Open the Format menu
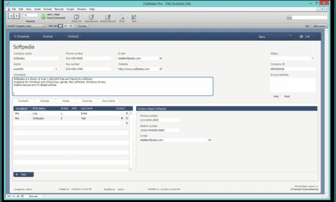Screen dimensions: 336x202 click(x=47, y=9)
